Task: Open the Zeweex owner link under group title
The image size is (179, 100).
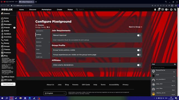Action: click(x=41, y=25)
